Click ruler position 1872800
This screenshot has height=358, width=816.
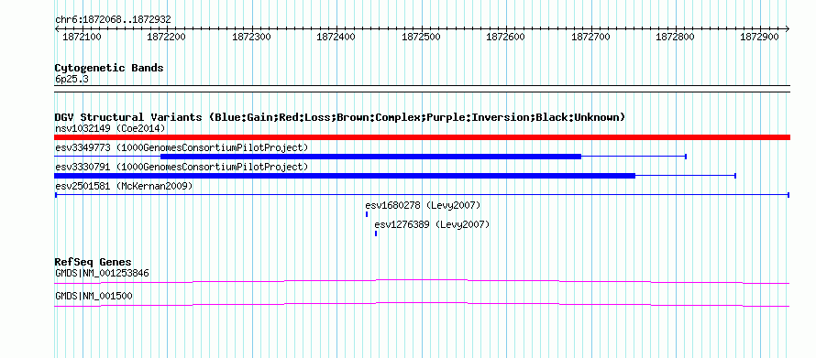click(676, 37)
